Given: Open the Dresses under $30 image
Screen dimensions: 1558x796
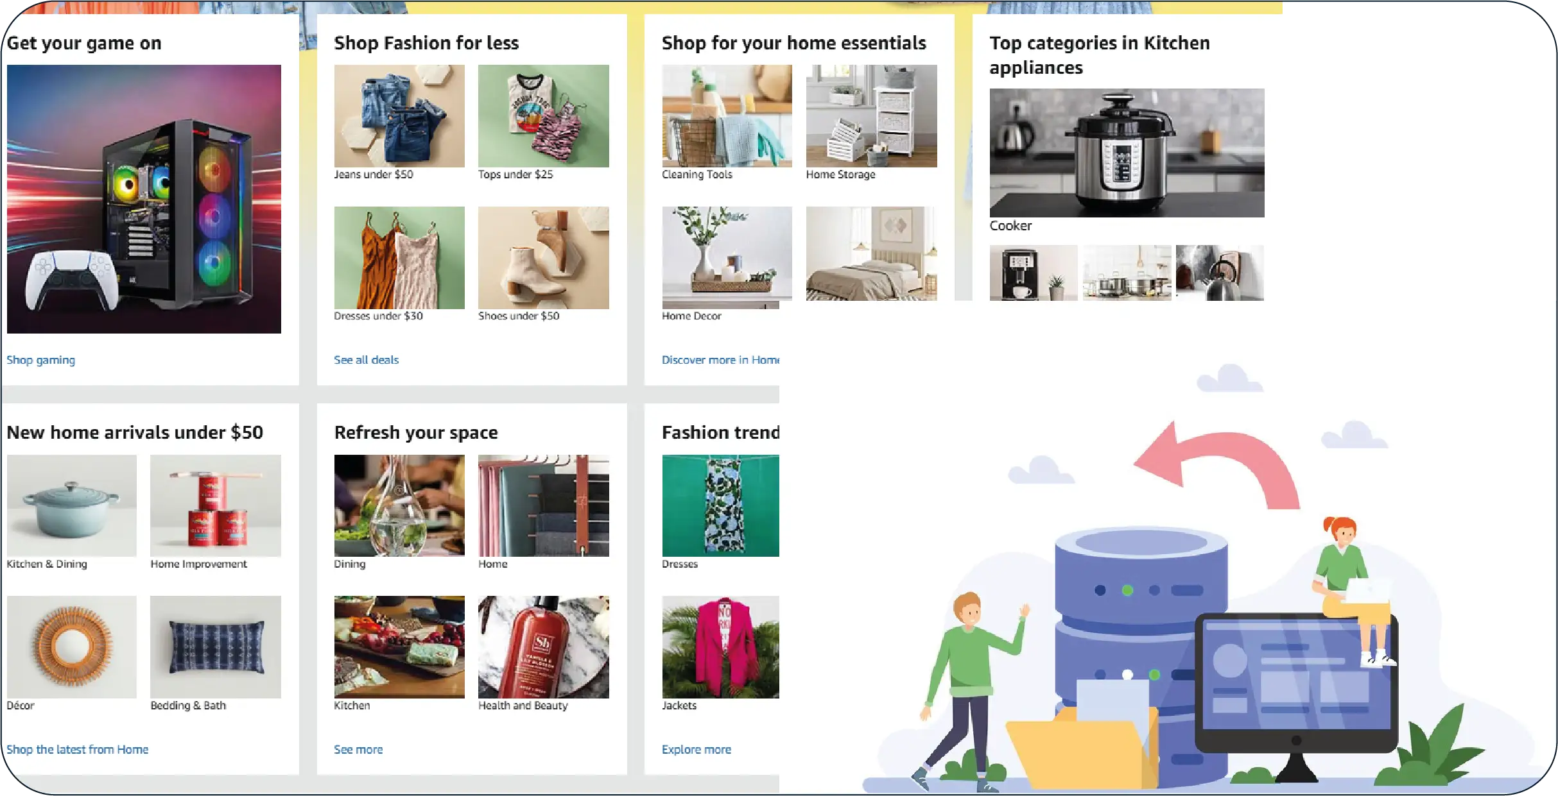Looking at the screenshot, I should [x=399, y=258].
